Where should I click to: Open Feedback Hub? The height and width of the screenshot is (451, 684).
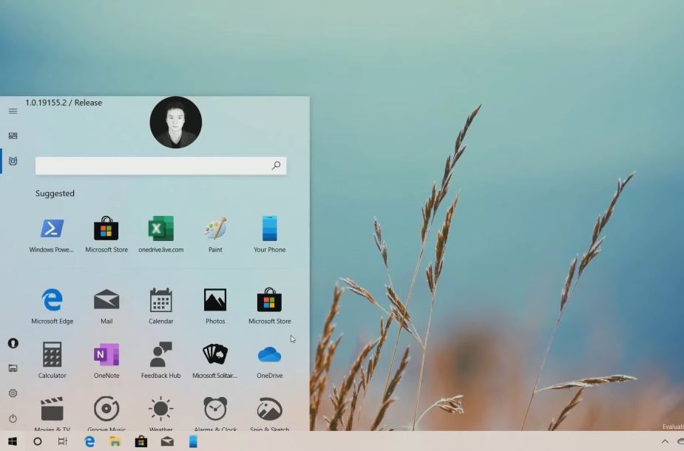(x=161, y=360)
